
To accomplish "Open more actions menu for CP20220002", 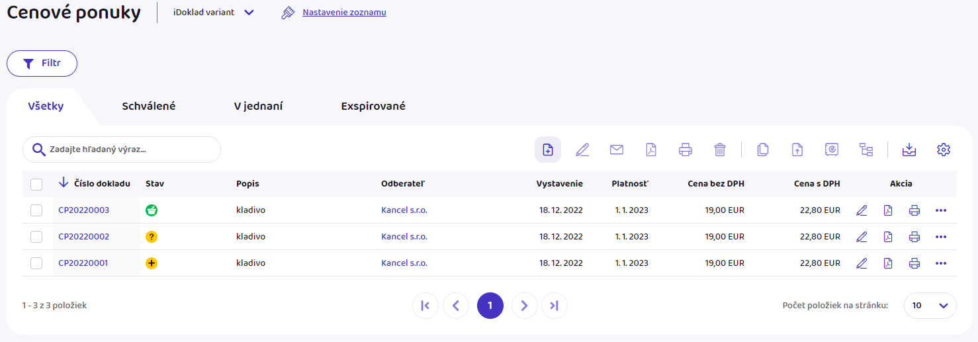I will 941,237.
